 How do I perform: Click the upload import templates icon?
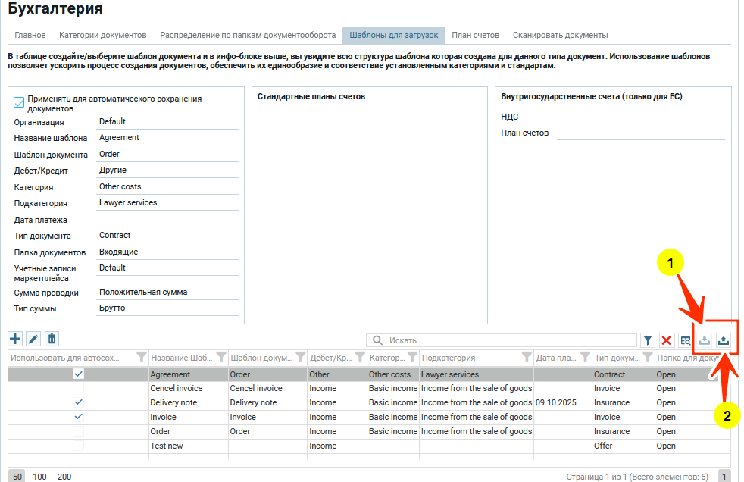723,341
